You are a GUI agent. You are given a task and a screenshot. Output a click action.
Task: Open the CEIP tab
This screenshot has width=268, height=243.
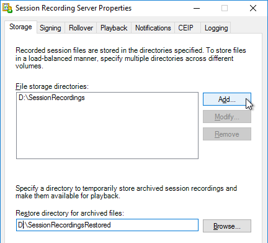185,28
